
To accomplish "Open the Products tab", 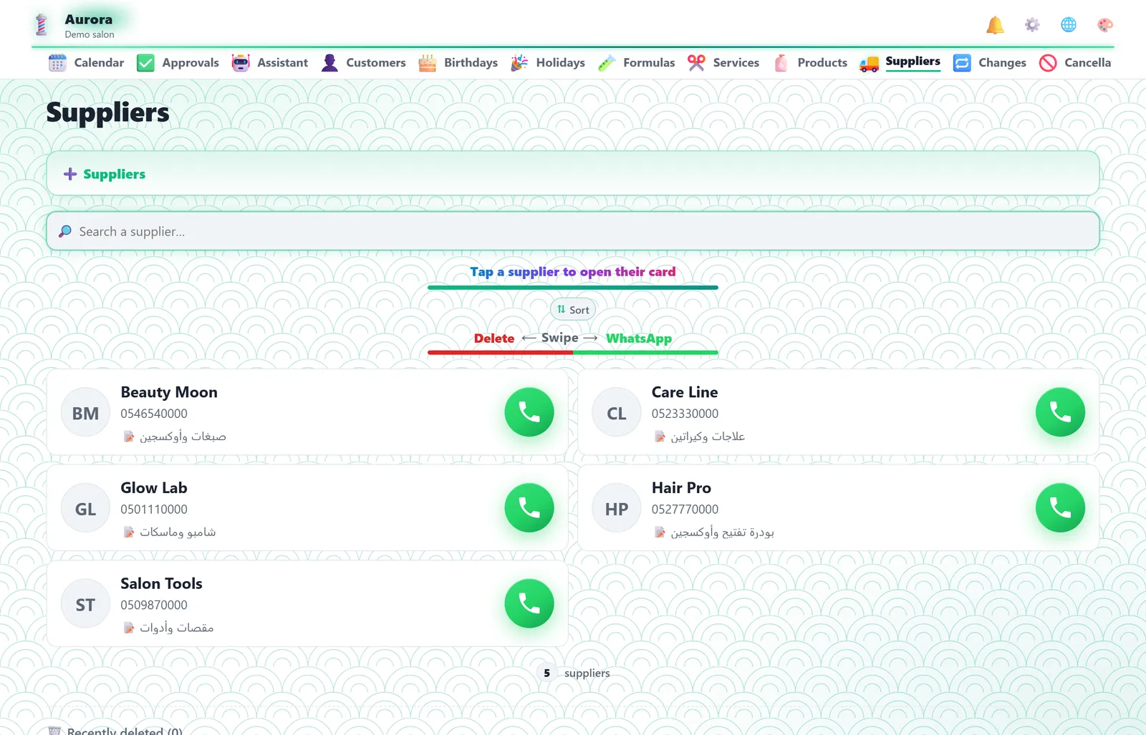I will point(810,63).
